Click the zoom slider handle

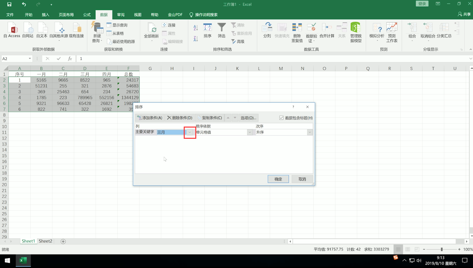[x=442, y=250]
